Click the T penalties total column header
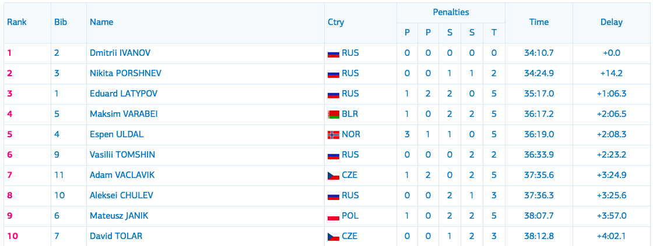 tap(494, 33)
